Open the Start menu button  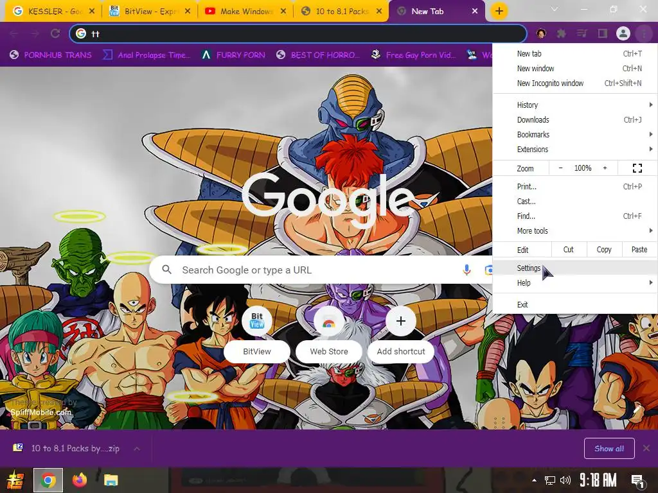tap(14, 480)
